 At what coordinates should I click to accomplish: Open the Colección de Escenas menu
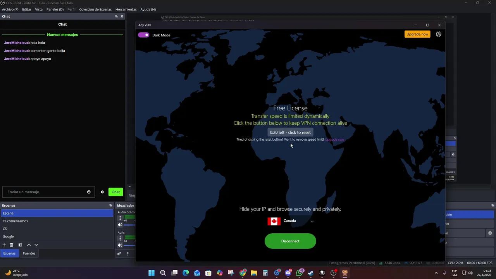pyautogui.click(x=95, y=9)
